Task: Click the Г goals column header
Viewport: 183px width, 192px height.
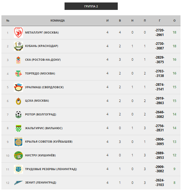Action: pos(160,20)
